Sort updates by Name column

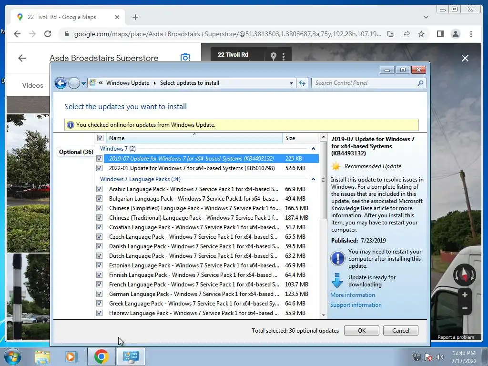click(194, 138)
